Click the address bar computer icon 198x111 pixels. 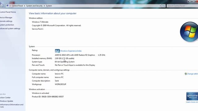pos(7,6)
